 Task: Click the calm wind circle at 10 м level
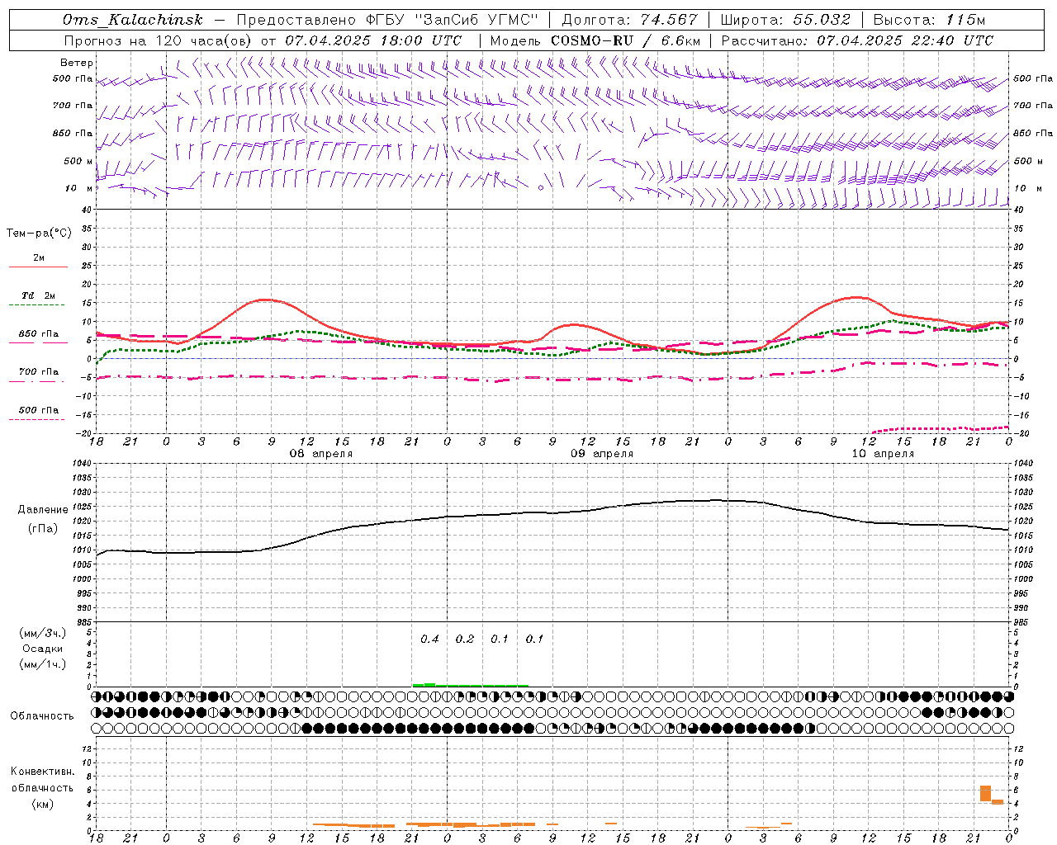click(541, 188)
